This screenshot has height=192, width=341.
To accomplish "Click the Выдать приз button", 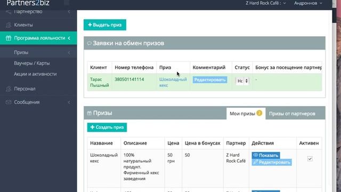I will pyautogui.click(x=105, y=25).
